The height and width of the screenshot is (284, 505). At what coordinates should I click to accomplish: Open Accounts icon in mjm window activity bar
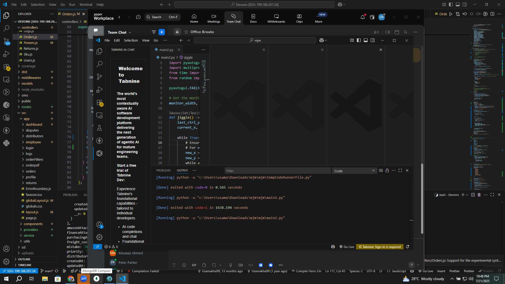coord(99,225)
